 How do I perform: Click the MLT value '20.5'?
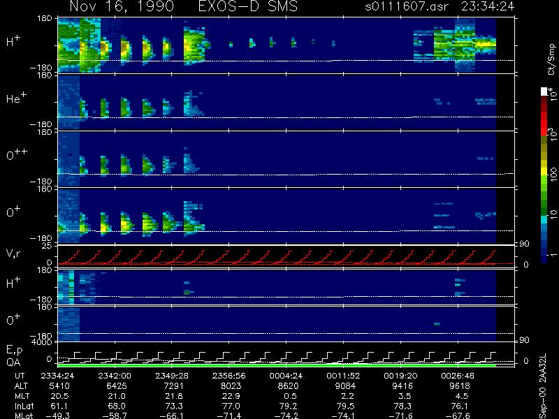[61, 396]
